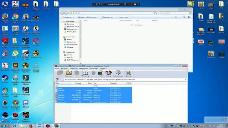The height and width of the screenshot is (128, 228).
Task: Open the Справка menu in WinRAR
Action: [103, 69]
